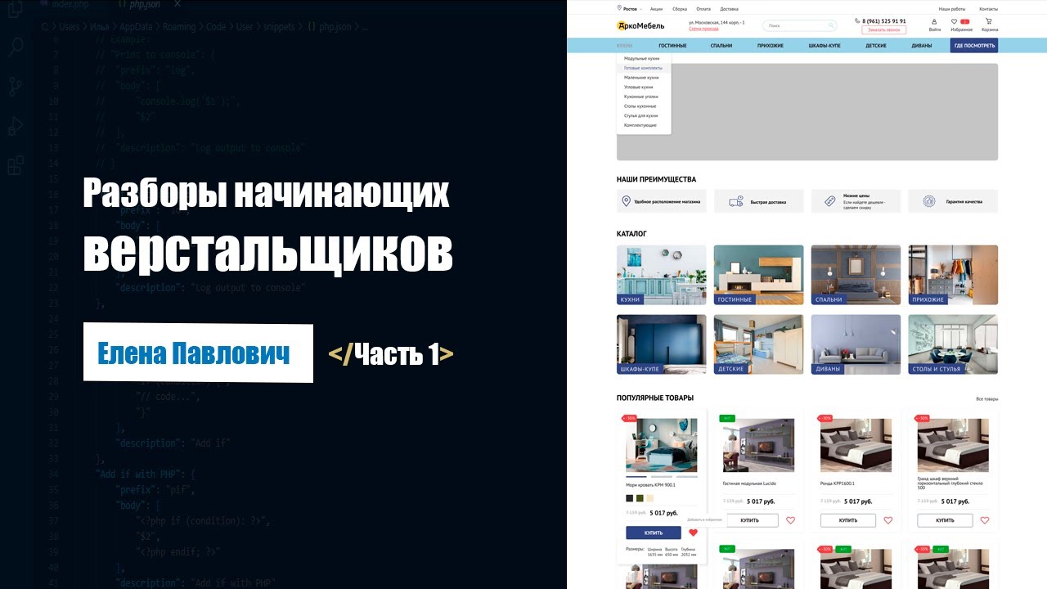Choose the olive green color swatch on Мори кровать

[640, 498]
